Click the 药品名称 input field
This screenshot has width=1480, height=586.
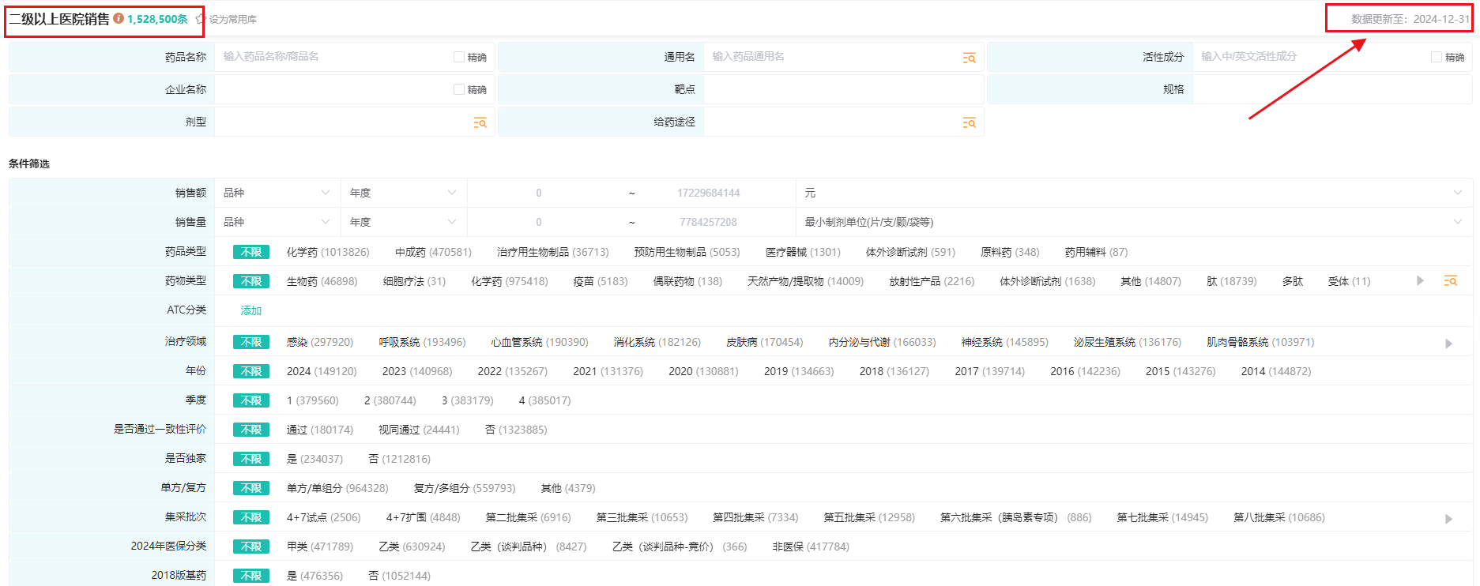[x=332, y=57]
